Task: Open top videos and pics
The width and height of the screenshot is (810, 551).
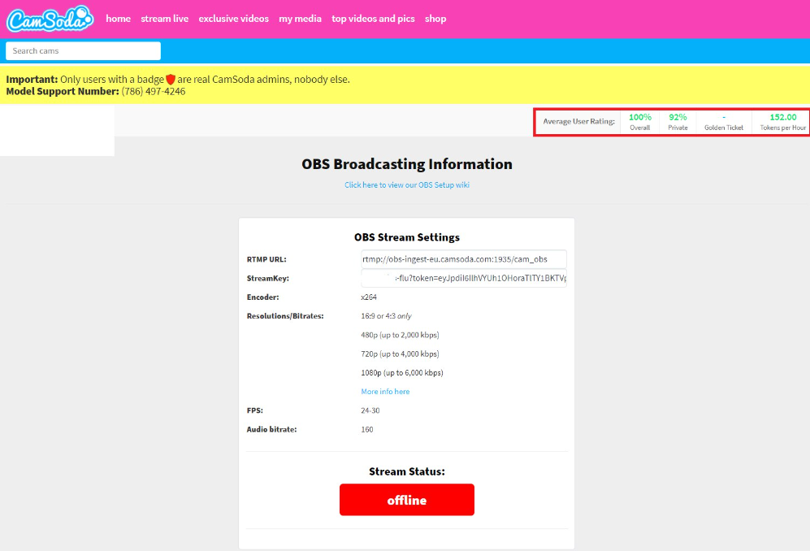Action: point(373,19)
